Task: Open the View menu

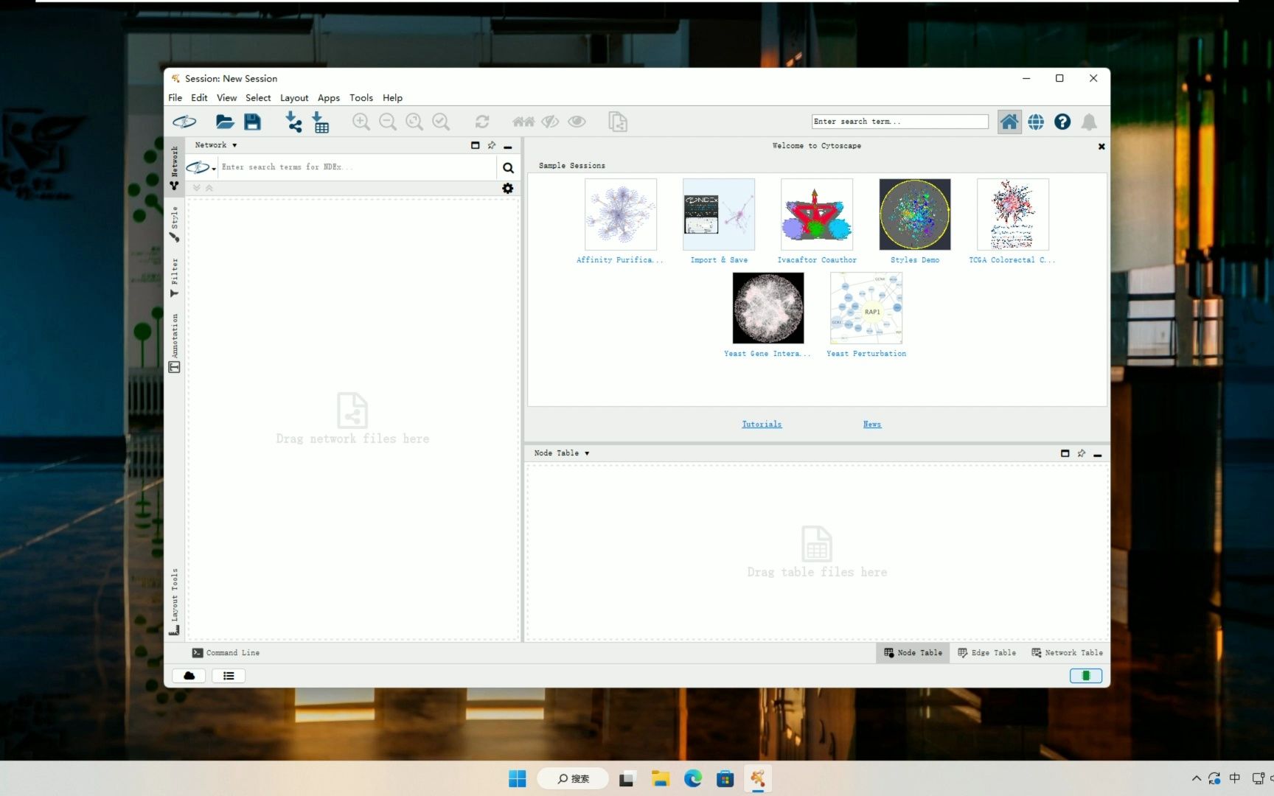Action: click(x=226, y=97)
